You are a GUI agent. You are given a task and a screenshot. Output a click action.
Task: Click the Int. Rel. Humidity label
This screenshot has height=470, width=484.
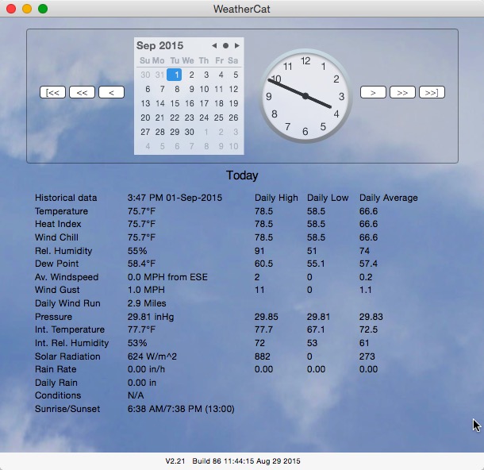(x=71, y=343)
